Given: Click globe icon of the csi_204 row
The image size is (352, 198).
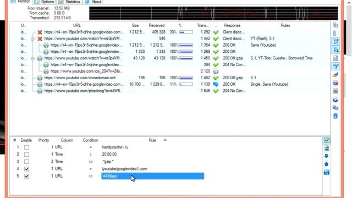Looking at the screenshot, I should [46, 71].
